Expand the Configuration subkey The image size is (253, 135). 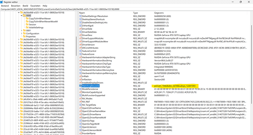[22, 33]
